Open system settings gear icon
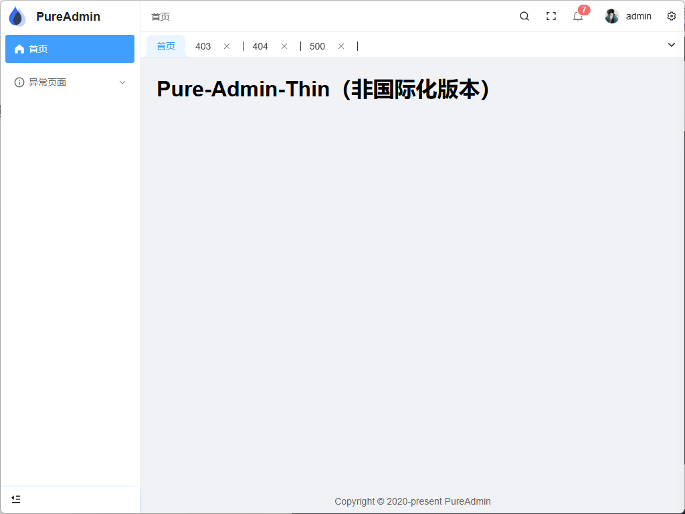The height and width of the screenshot is (514, 685). pyautogui.click(x=672, y=16)
